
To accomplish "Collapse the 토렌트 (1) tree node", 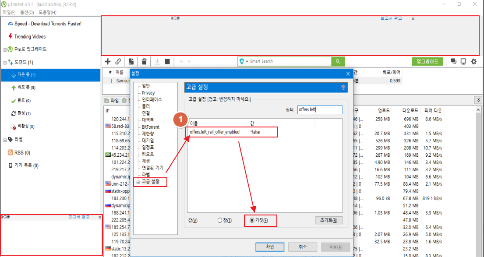I will pos(5,63).
